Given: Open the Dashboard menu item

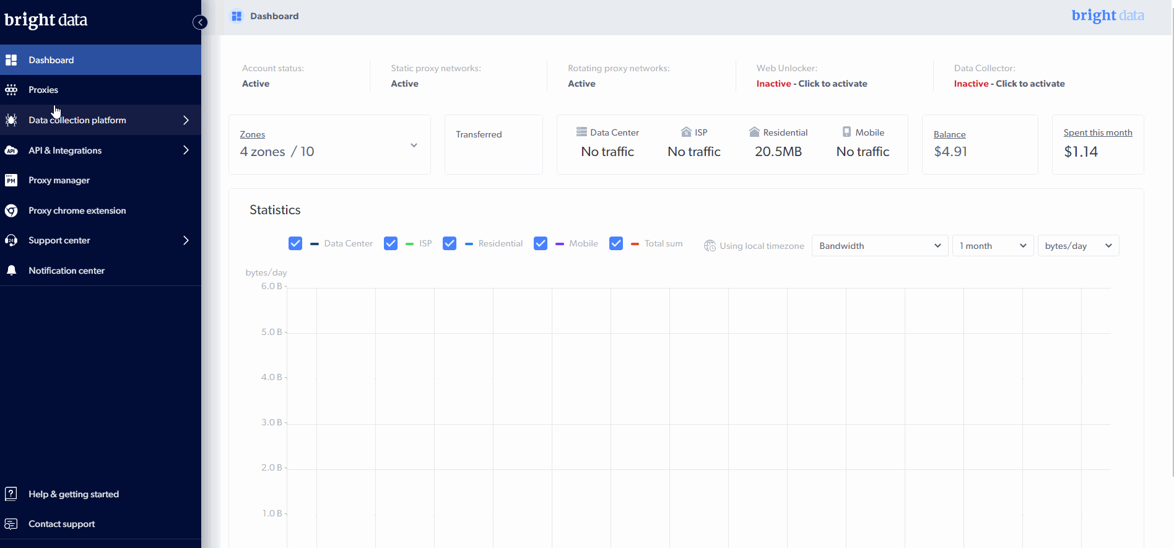Looking at the screenshot, I should pyautogui.click(x=100, y=60).
